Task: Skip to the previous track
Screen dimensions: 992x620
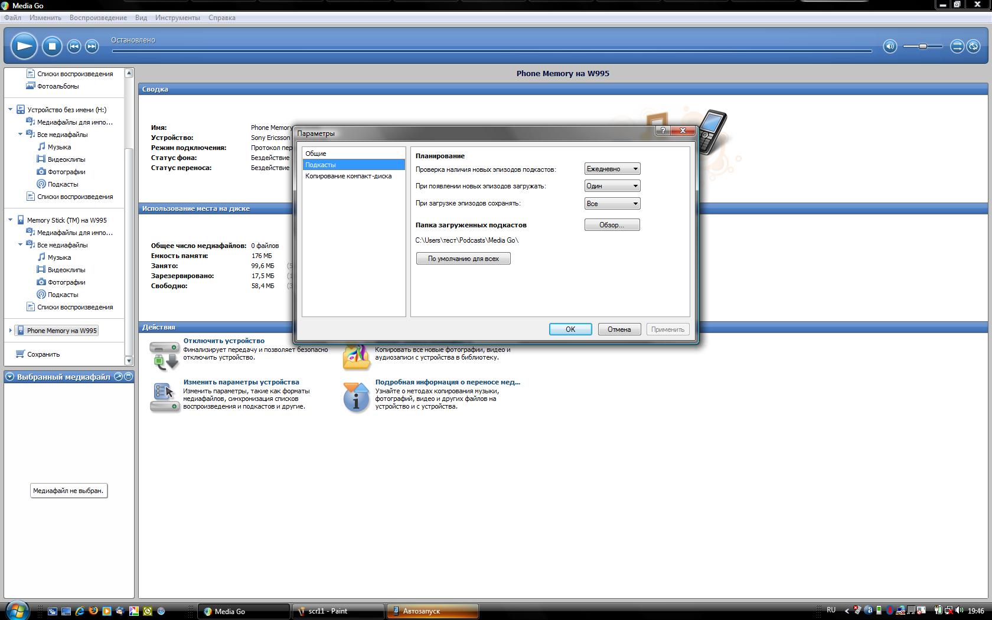Action: pos(74,47)
